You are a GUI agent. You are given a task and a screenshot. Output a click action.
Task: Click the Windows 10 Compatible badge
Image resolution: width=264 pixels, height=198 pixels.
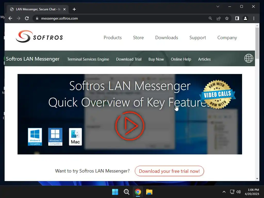35,137
